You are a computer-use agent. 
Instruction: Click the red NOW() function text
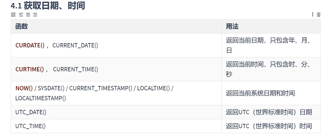[24, 88]
